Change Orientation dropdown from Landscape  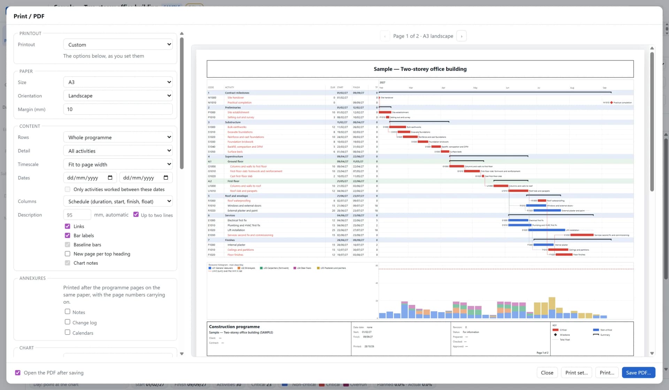(x=118, y=96)
